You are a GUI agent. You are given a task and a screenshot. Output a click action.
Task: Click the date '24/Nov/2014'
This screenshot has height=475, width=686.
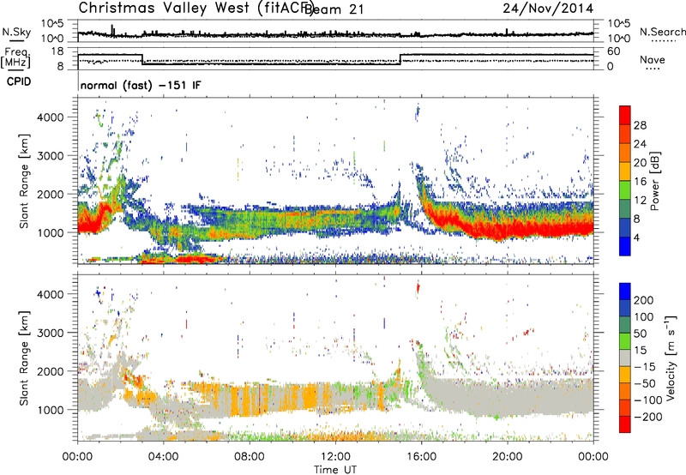pyautogui.click(x=548, y=9)
